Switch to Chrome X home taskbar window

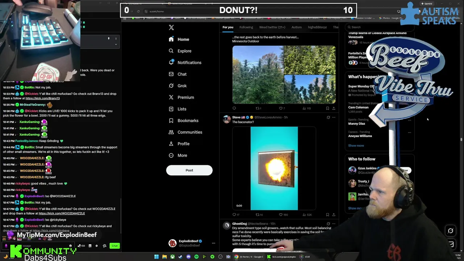click(249, 257)
